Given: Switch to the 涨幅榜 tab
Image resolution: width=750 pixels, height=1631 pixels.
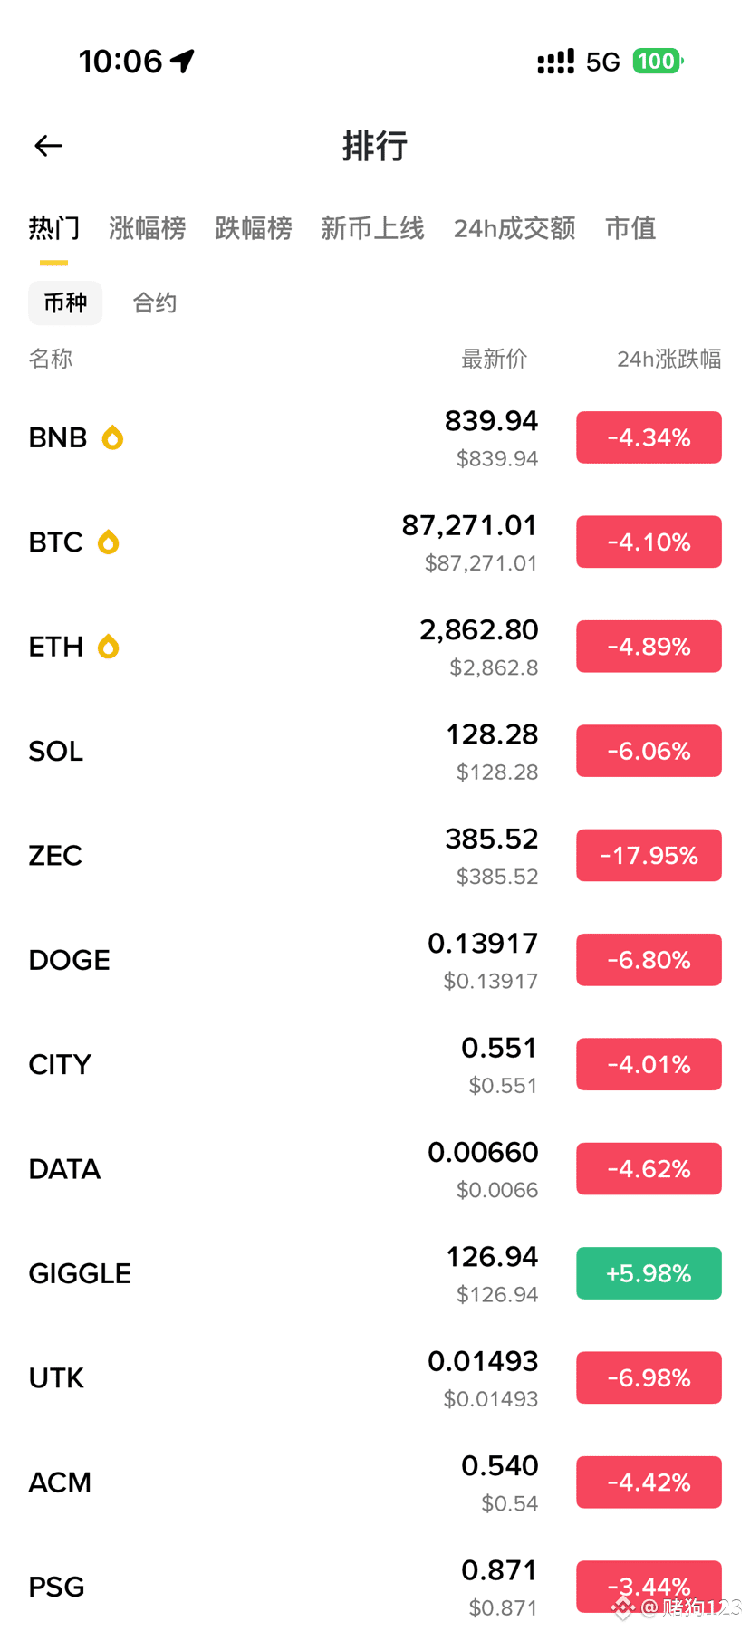Looking at the screenshot, I should [x=147, y=228].
